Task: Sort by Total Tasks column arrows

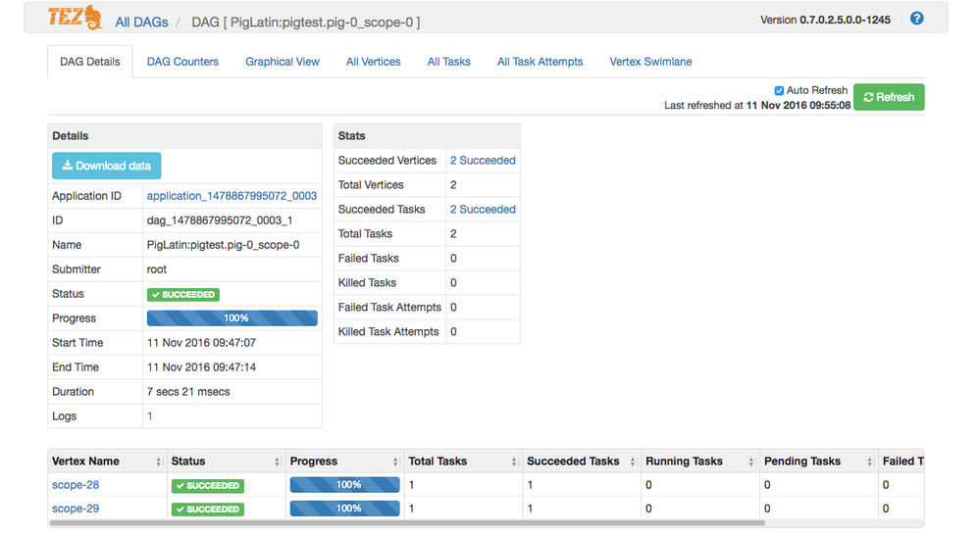Action: click(514, 462)
